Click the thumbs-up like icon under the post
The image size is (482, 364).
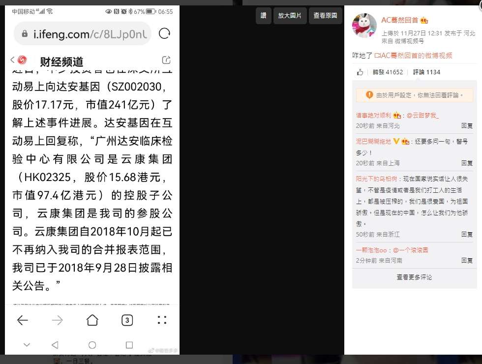tap(360, 72)
